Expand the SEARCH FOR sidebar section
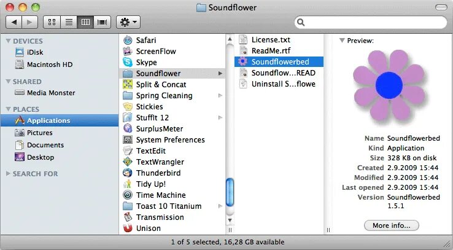This screenshot has width=453, height=250. click(x=8, y=173)
